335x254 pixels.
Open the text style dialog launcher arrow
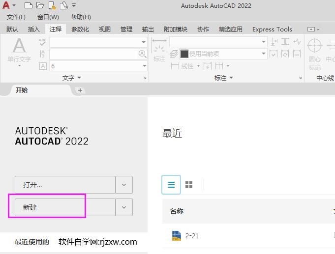pos(145,78)
